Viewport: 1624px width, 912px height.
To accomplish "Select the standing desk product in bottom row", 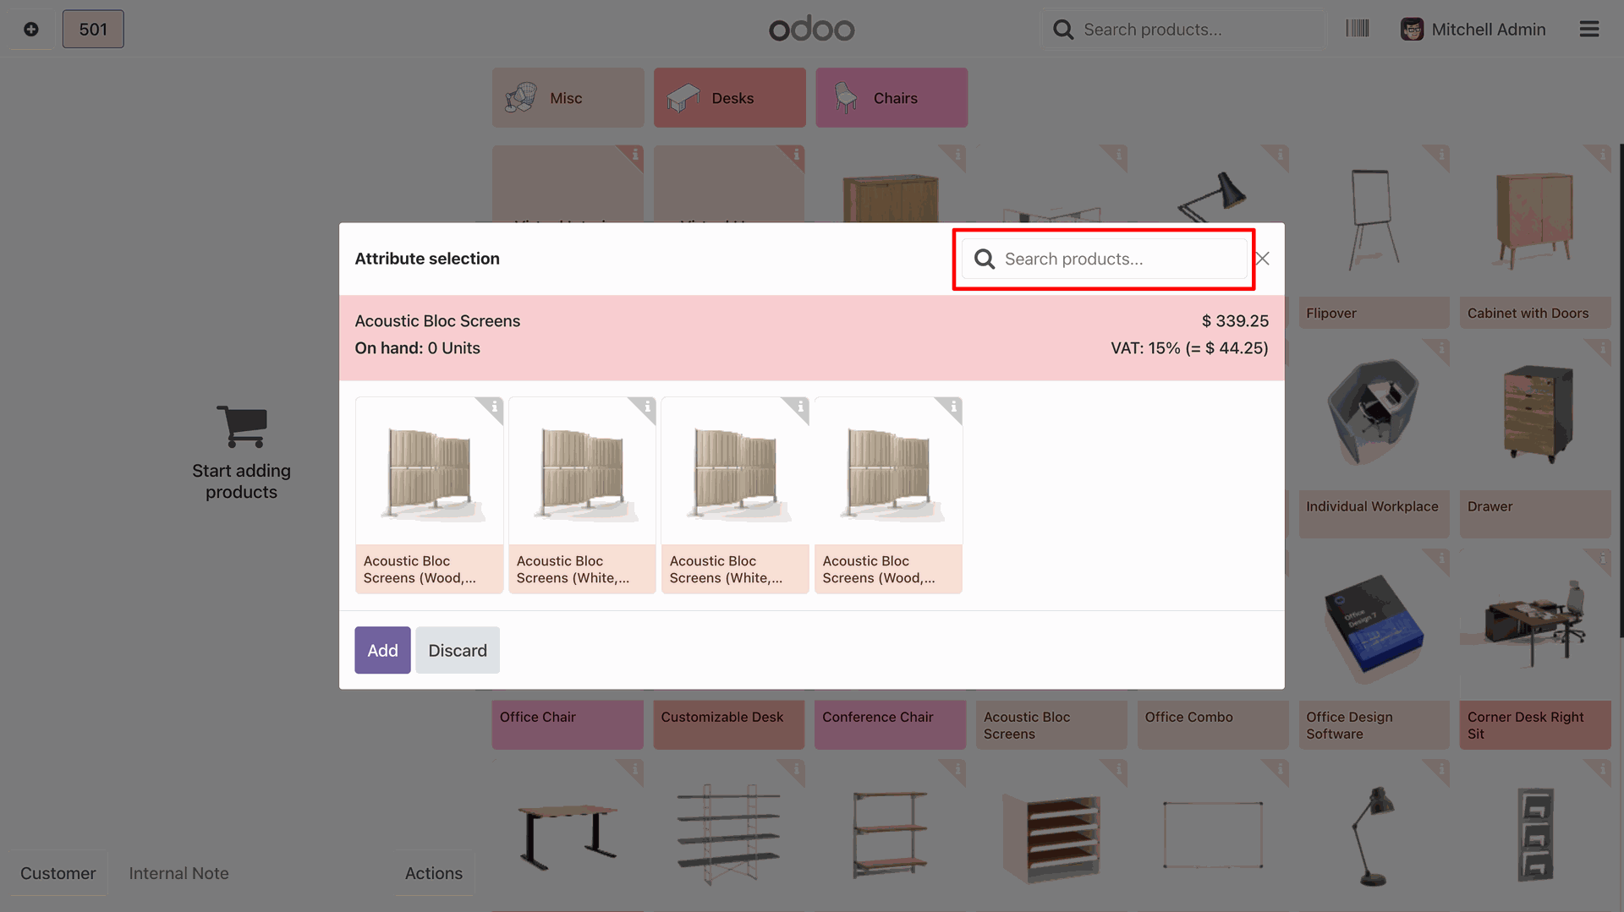I will [x=568, y=835].
